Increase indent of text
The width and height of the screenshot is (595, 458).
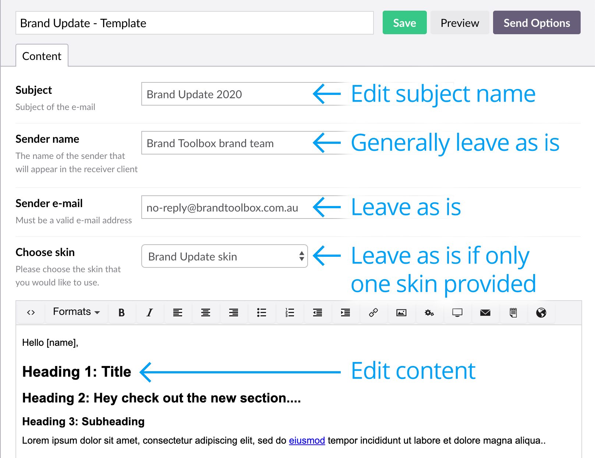point(346,313)
